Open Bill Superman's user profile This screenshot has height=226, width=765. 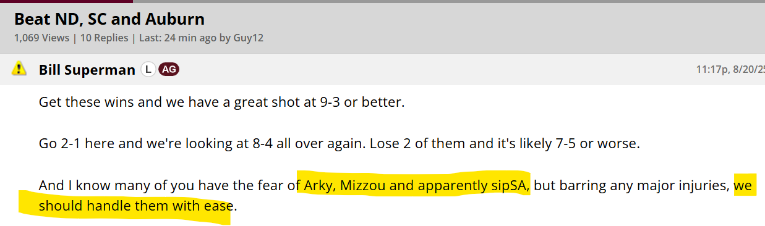87,70
